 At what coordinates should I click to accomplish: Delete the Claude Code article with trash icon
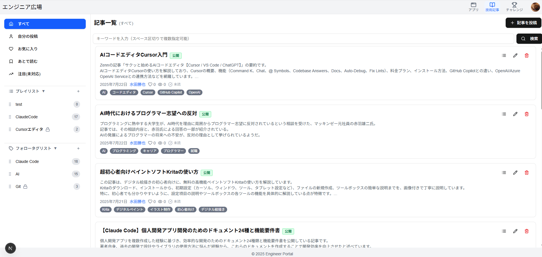coord(527,231)
